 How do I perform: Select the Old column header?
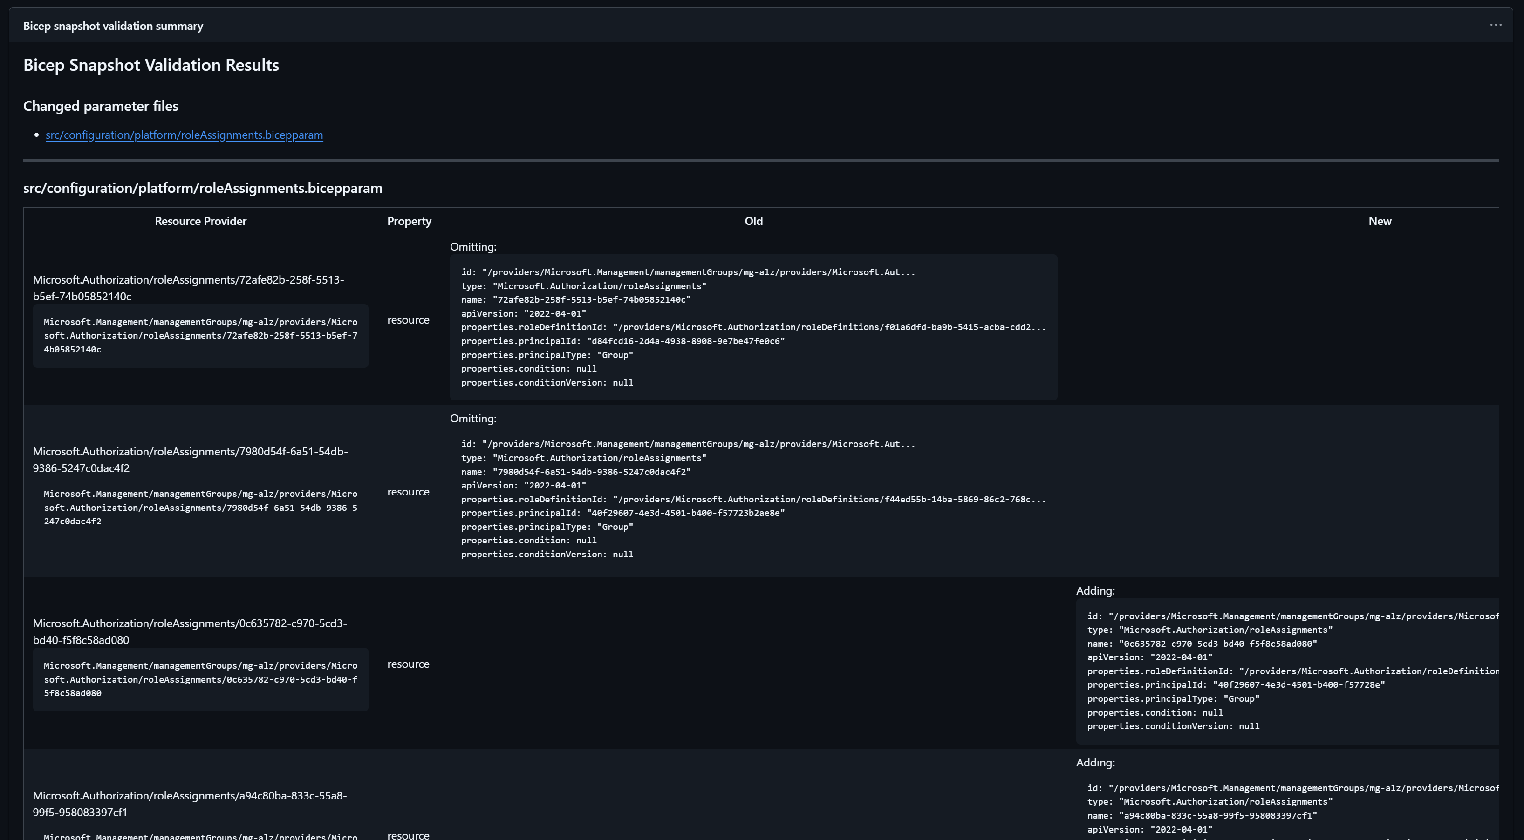[752, 221]
